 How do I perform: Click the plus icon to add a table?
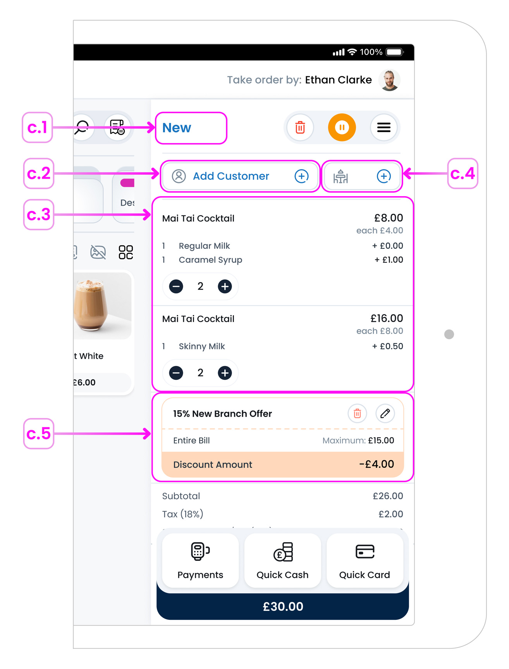pos(383,176)
